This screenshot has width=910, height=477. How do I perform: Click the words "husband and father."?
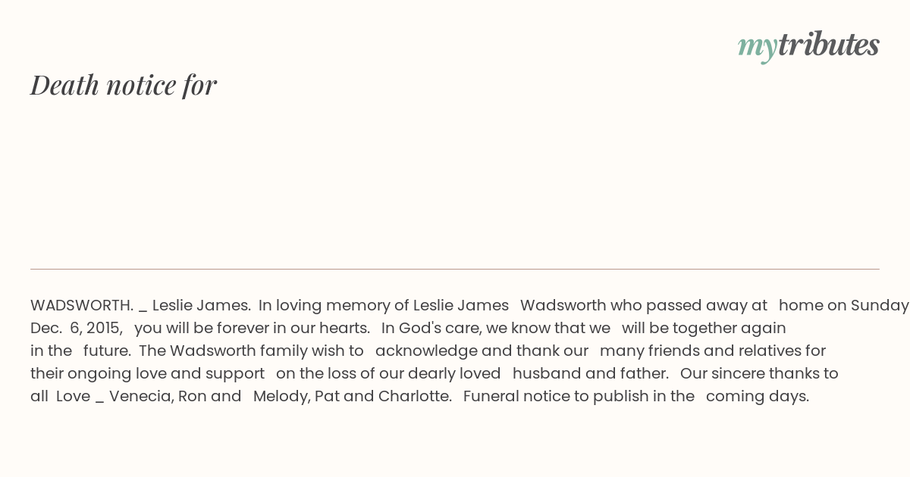click(x=591, y=373)
